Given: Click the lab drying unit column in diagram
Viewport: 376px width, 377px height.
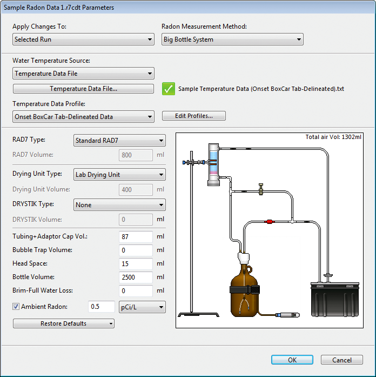Looking at the screenshot, I should tap(213, 164).
